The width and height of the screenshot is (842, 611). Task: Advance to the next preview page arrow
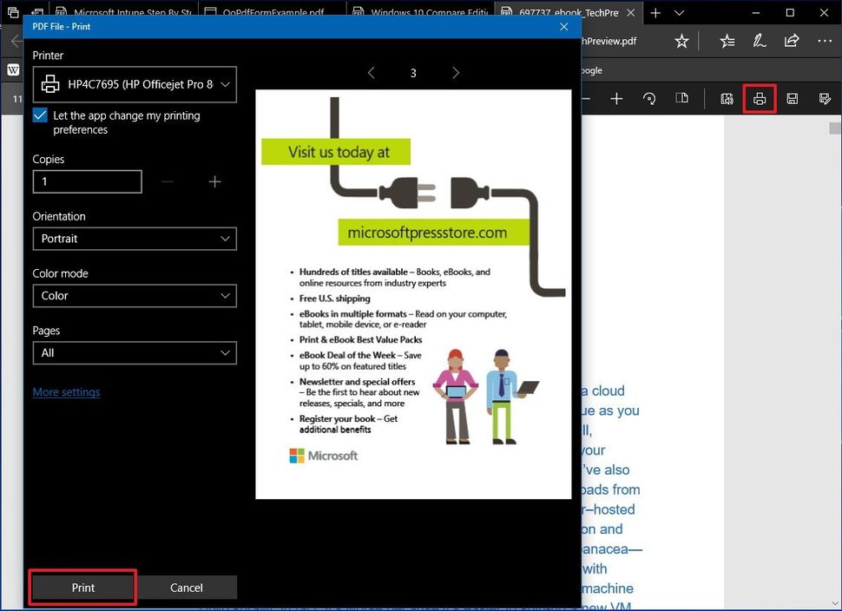pyautogui.click(x=456, y=73)
